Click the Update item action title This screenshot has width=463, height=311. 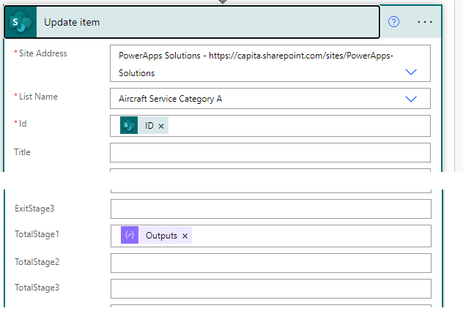72,22
